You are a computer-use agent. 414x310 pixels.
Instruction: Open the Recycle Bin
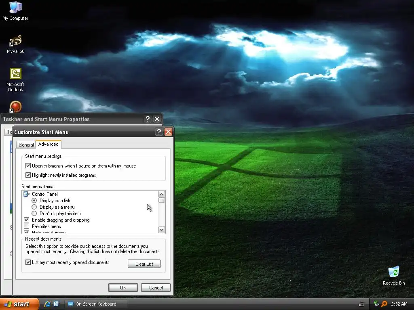(394, 275)
